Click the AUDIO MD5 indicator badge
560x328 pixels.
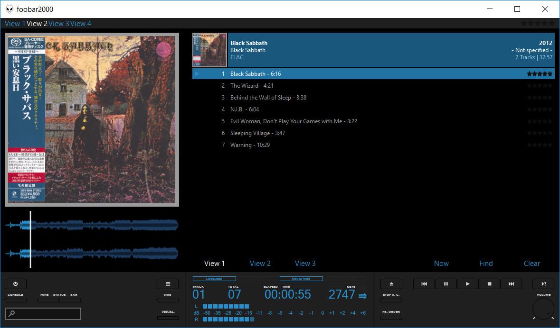[301, 278]
